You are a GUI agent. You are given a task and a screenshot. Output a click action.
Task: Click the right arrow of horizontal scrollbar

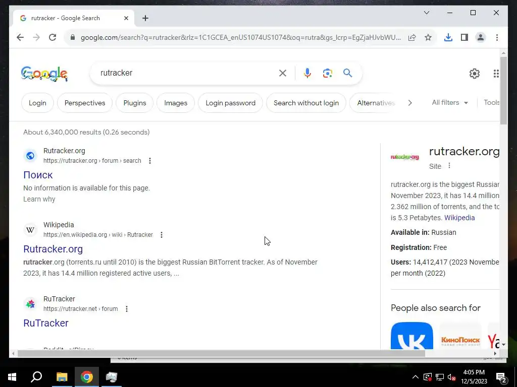point(495,353)
